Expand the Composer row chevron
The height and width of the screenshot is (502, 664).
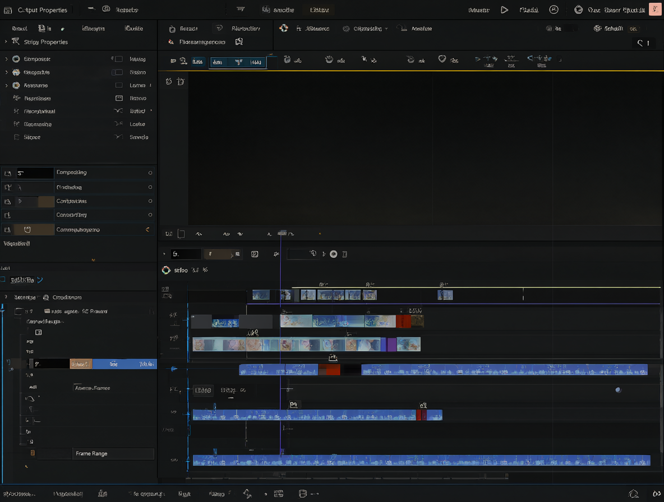6,59
